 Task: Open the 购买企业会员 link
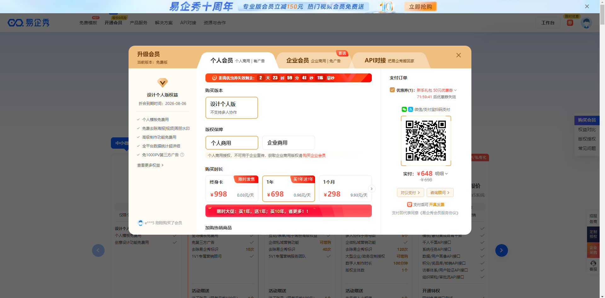click(314, 156)
